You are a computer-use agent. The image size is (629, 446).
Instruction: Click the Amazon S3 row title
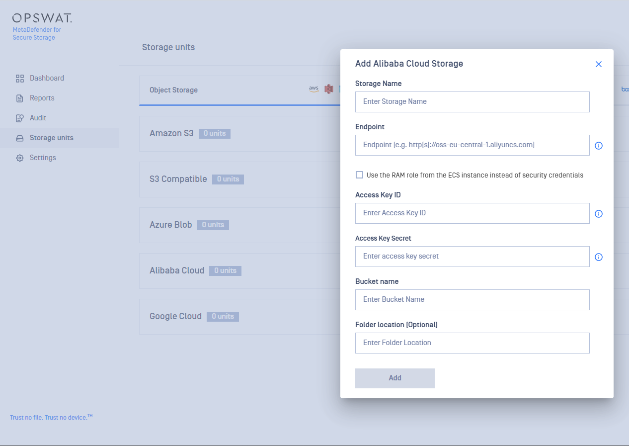coord(171,133)
